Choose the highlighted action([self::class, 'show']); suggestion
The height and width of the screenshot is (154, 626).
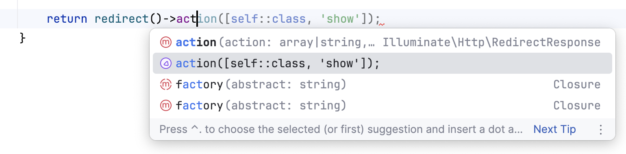coord(382,63)
